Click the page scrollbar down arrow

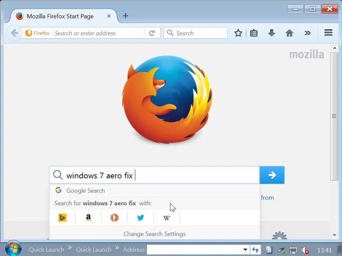tap(335, 235)
